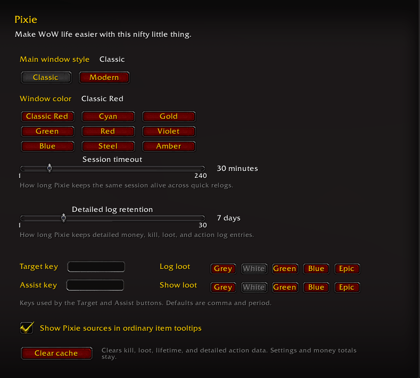Image resolution: width=420 pixels, height=378 pixels.
Task: Click the Session timeout slider handle
Action: point(50,168)
